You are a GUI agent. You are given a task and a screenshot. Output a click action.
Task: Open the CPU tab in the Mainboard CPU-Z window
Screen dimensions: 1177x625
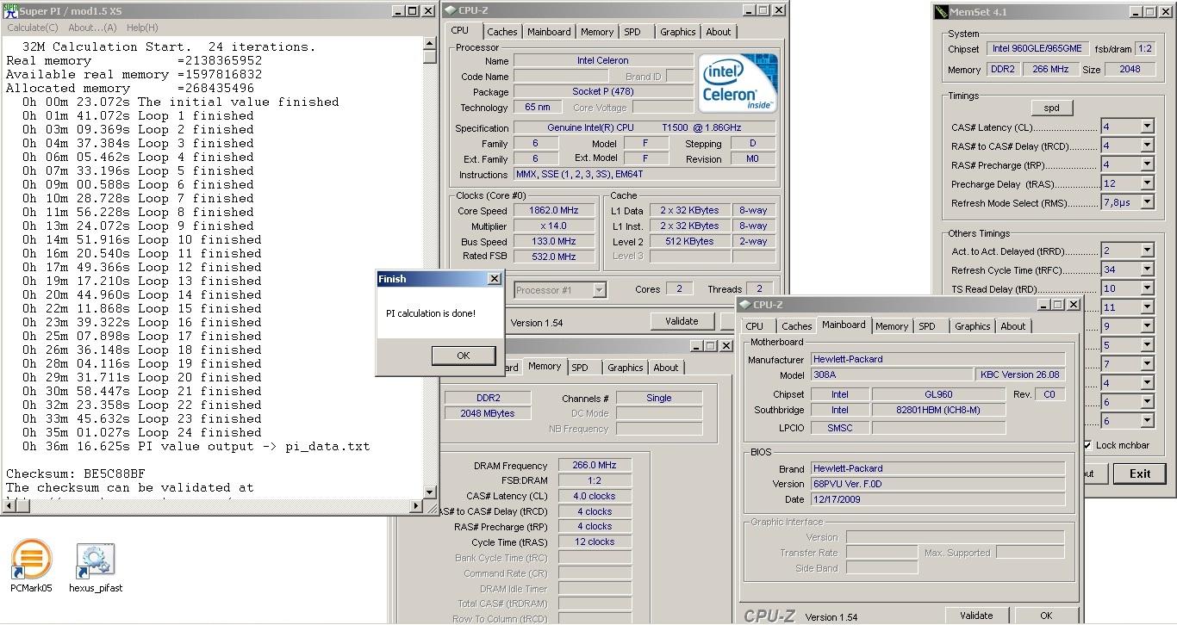pos(755,326)
